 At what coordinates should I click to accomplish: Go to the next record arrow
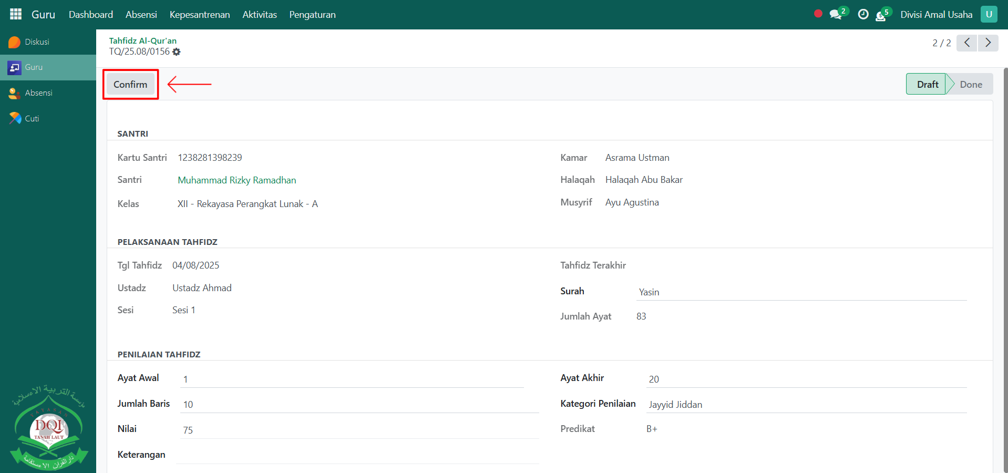(988, 43)
